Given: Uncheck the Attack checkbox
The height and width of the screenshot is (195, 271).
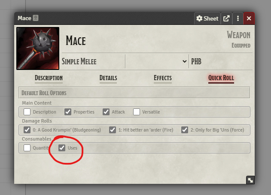Looking at the screenshot, I should coord(106,112).
